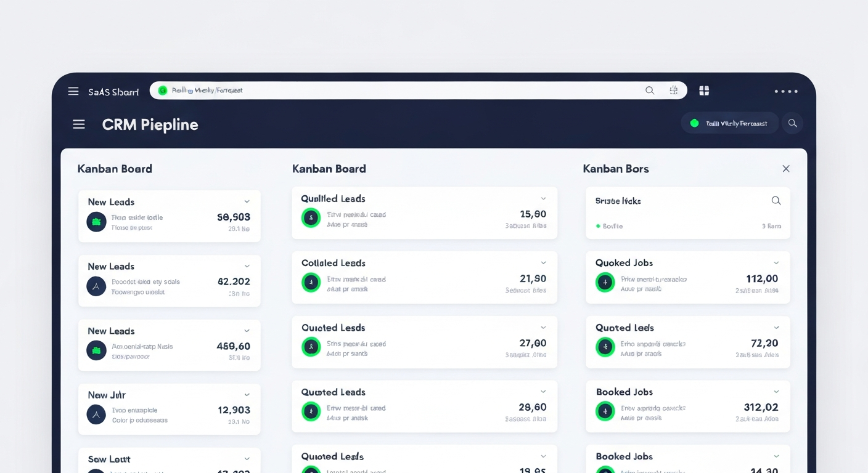This screenshot has width=868, height=473.
Task: Click the green ring icon on the Collaled Leads card
Action: (311, 283)
